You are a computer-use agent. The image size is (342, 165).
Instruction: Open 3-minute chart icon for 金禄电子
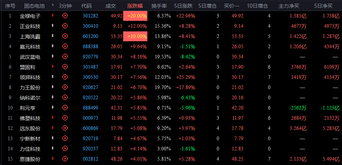65,16
